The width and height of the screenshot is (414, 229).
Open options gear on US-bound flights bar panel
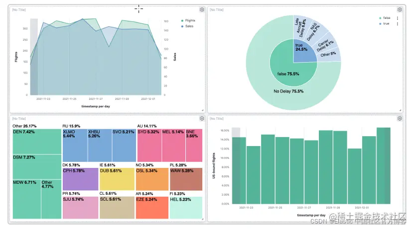pos(400,119)
